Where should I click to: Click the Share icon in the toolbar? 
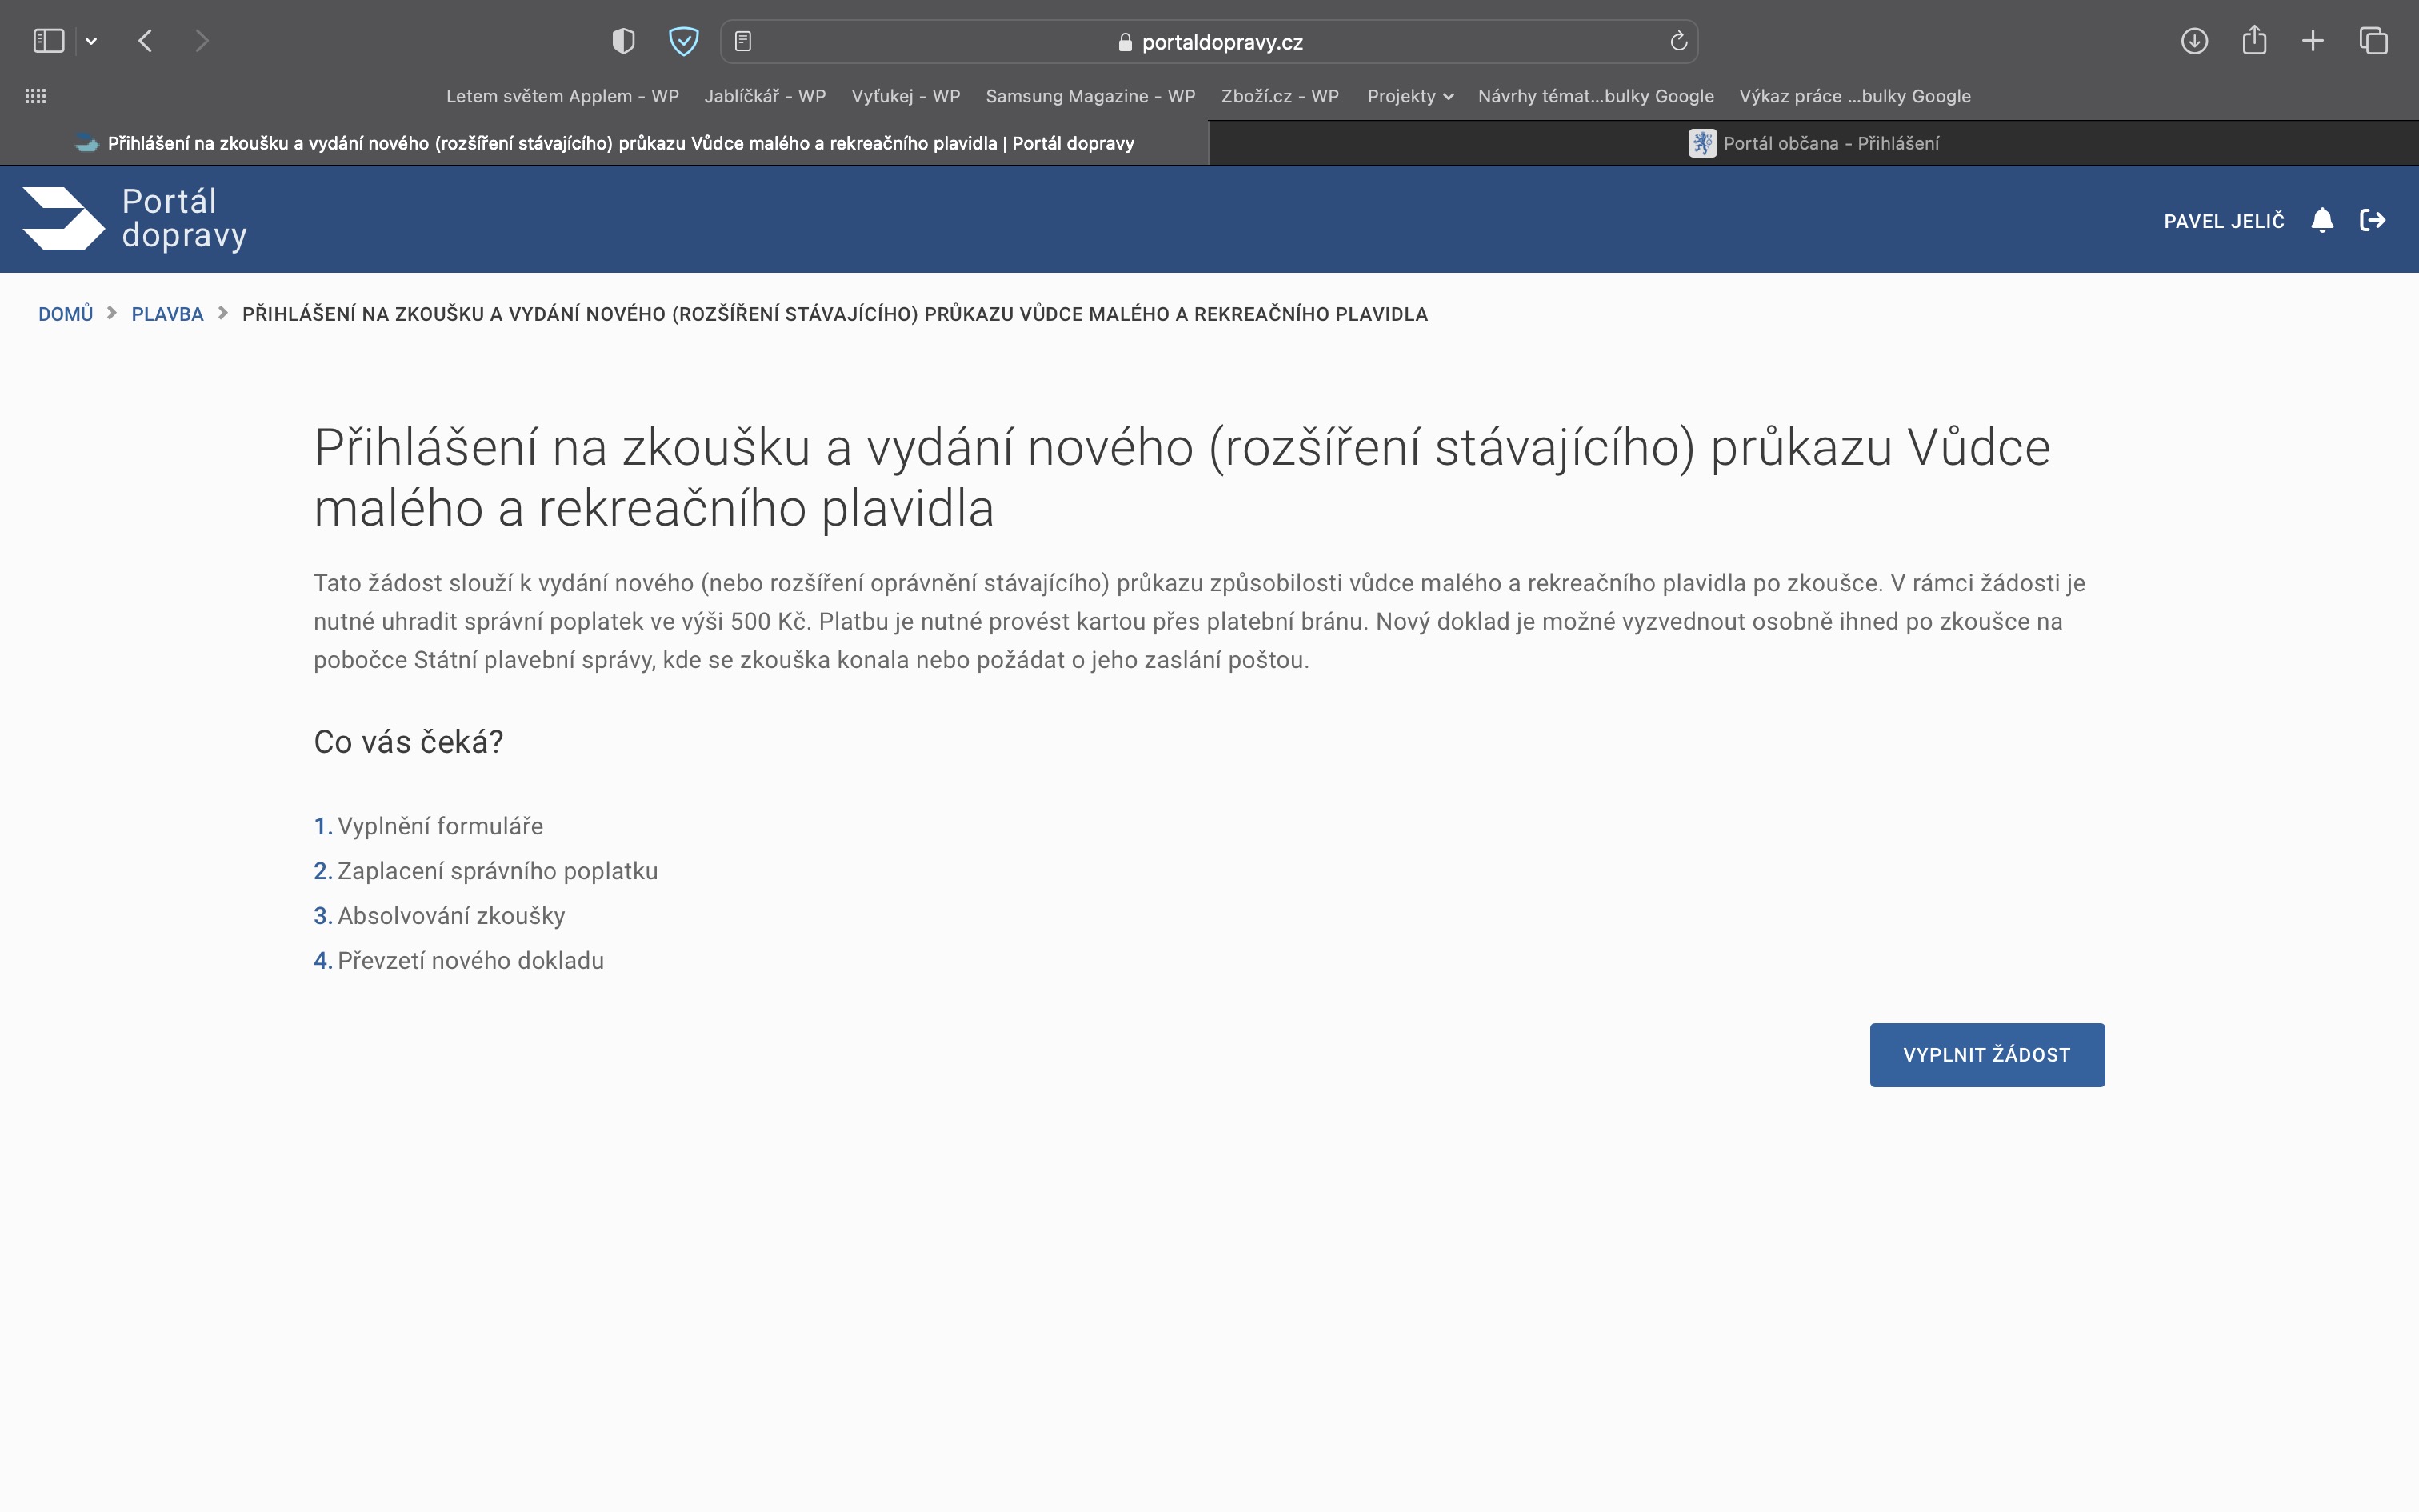coord(2254,41)
